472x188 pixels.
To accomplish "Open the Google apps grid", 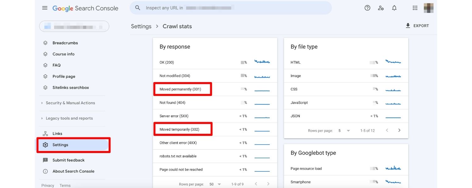I will coord(415,8).
